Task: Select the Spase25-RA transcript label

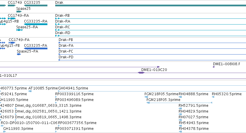Action: click(27, 27)
